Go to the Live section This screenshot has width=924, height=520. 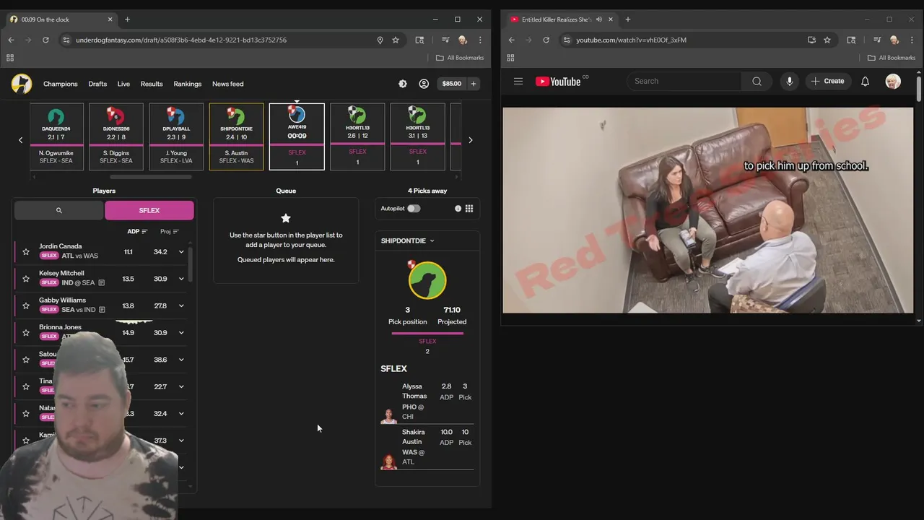pyautogui.click(x=123, y=84)
